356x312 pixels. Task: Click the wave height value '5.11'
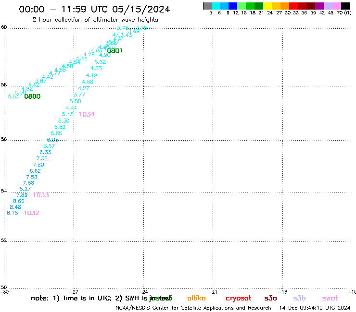(81, 59)
